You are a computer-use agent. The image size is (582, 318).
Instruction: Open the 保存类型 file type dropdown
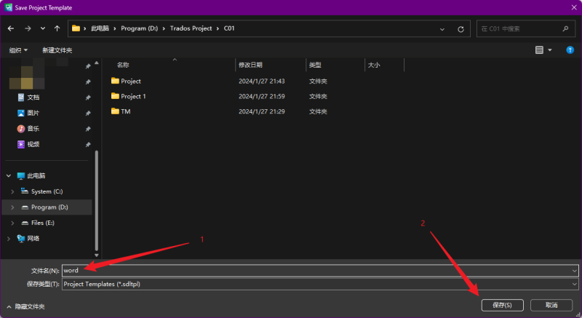click(x=320, y=284)
